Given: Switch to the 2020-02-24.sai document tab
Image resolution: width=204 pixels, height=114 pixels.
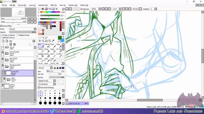Looking at the screenshot, I should [x=77, y=104].
